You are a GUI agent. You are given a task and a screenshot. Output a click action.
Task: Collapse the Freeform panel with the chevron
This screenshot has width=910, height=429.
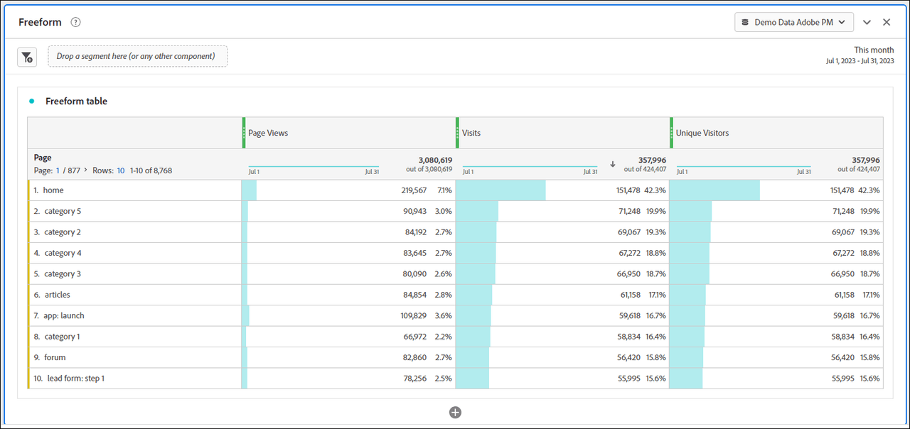click(x=867, y=22)
